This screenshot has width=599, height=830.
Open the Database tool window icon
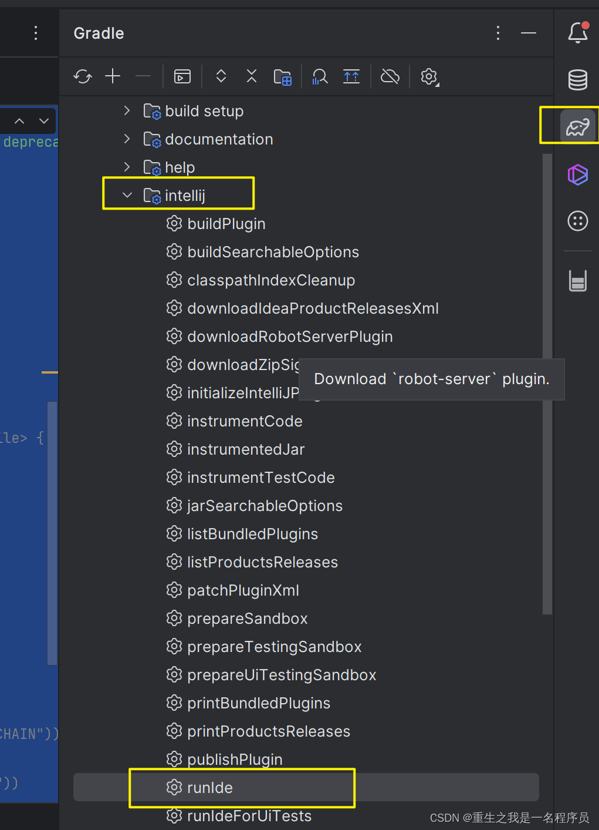point(578,80)
